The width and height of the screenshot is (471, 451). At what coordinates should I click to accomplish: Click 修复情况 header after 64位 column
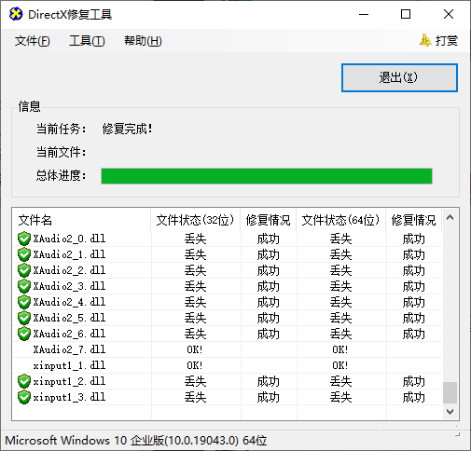point(413,220)
